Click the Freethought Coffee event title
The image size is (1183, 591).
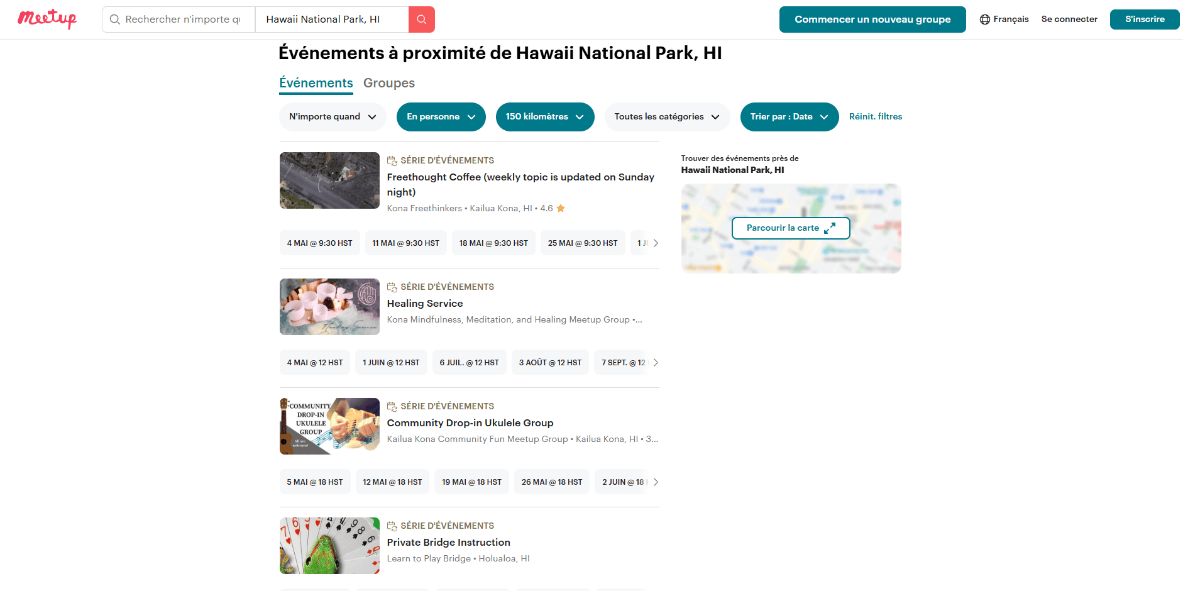tap(520, 185)
